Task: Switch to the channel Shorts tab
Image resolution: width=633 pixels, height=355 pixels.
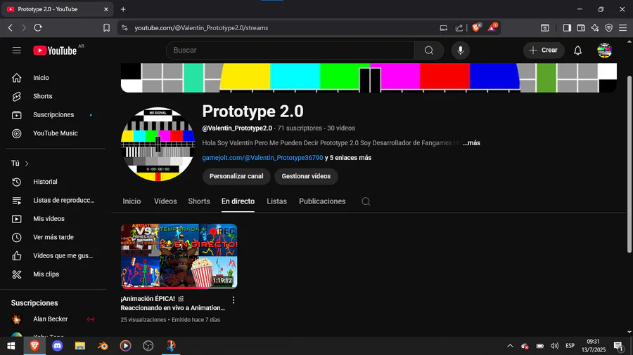Action: pos(199,201)
